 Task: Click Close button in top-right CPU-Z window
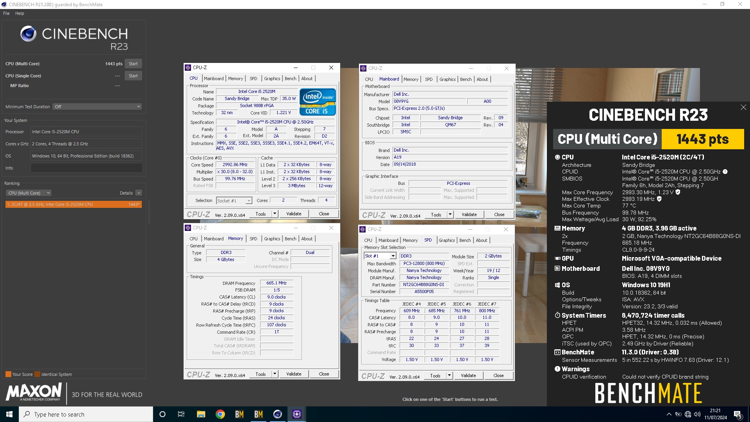[x=499, y=215]
